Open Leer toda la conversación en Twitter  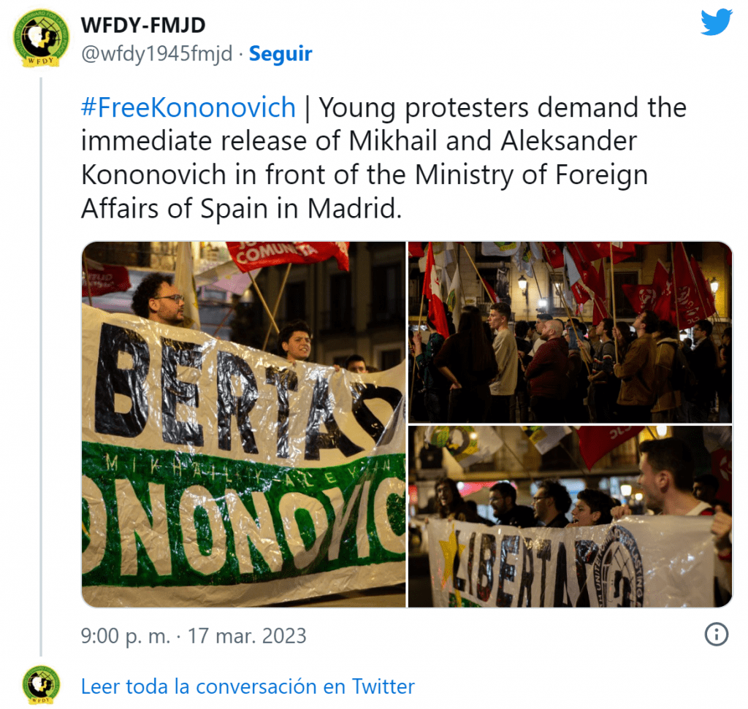(248, 686)
